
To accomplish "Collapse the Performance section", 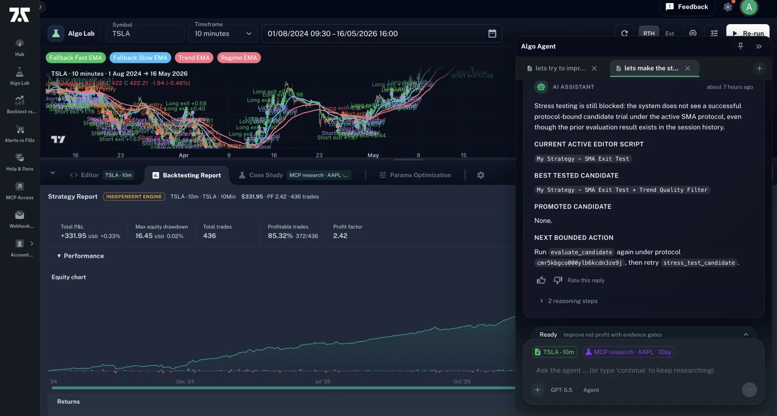I will pos(80,256).
